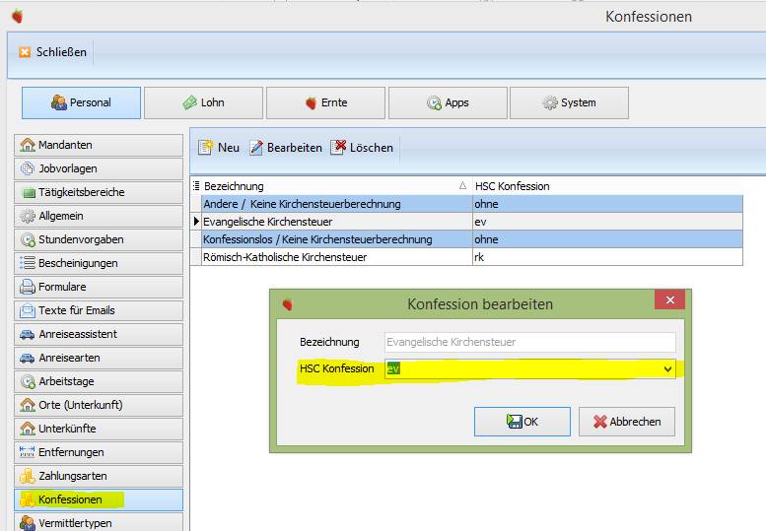Select the Römisch-Katholische Kirchensteuer row
The height and width of the screenshot is (531, 766).
point(472,257)
